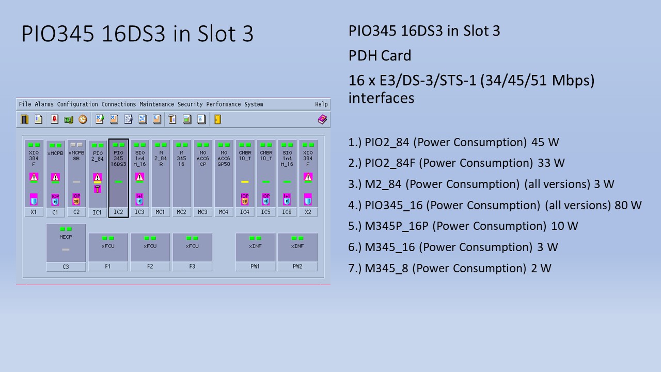Click the IC6 slot label
This screenshot has width=661, height=372.
pyautogui.click(x=287, y=212)
